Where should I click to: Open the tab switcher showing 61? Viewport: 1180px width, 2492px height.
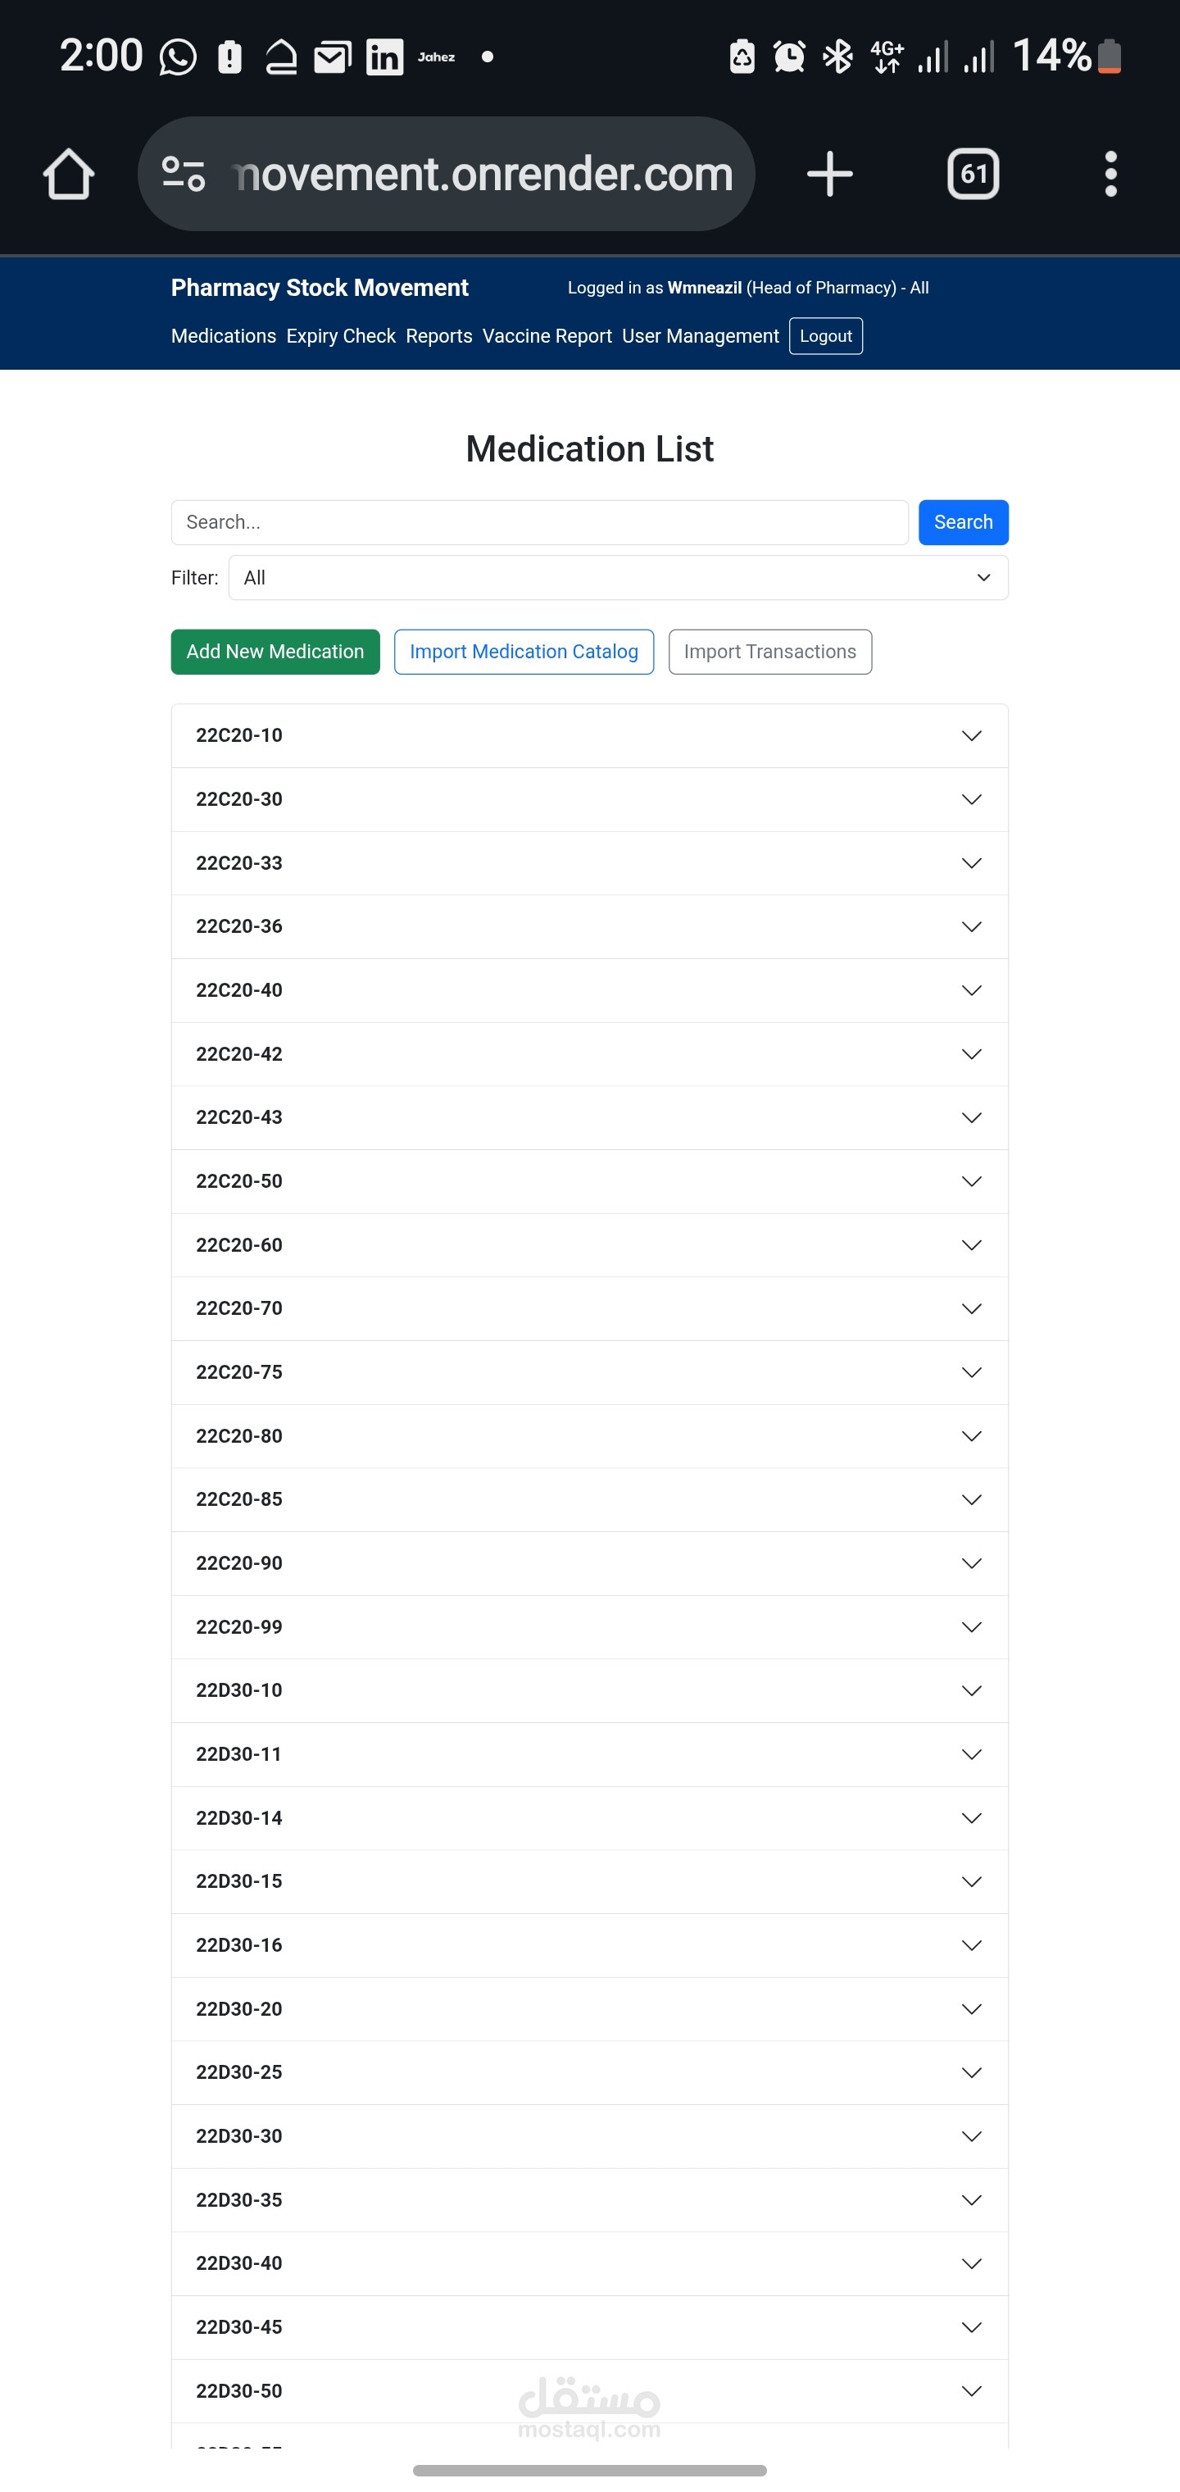973,174
